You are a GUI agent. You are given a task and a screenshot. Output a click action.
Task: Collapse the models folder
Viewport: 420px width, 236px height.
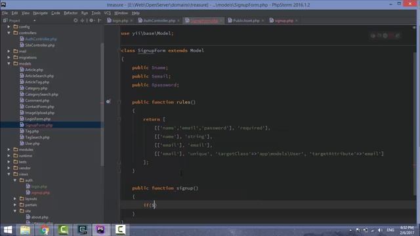[9, 64]
